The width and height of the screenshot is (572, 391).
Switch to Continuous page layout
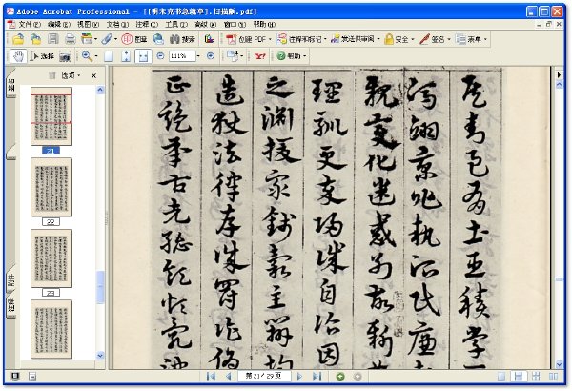tap(519, 376)
